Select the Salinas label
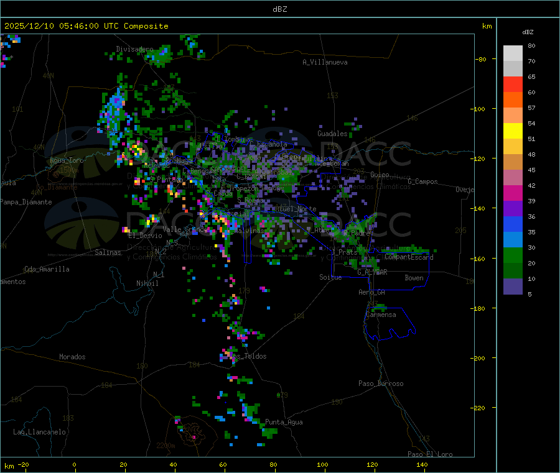This screenshot has height=473, width=560. point(108,252)
